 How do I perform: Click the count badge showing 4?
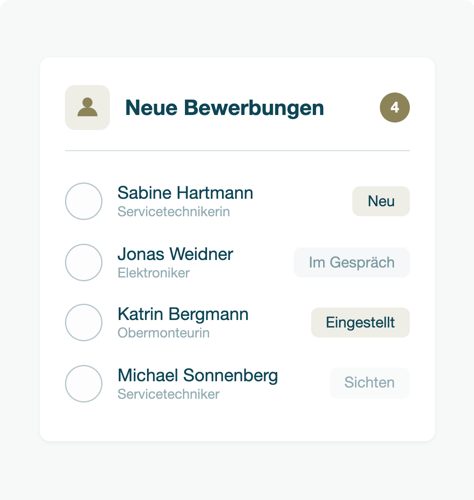(x=395, y=107)
